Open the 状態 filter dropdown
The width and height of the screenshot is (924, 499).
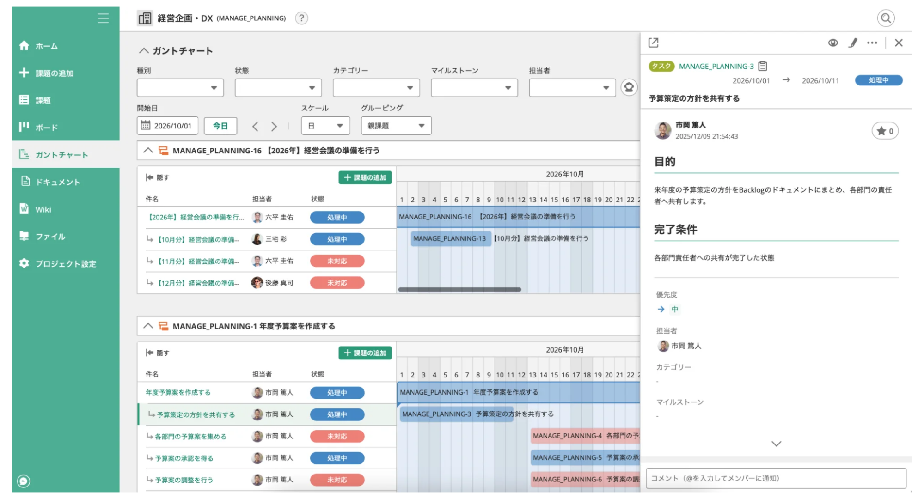tap(278, 88)
